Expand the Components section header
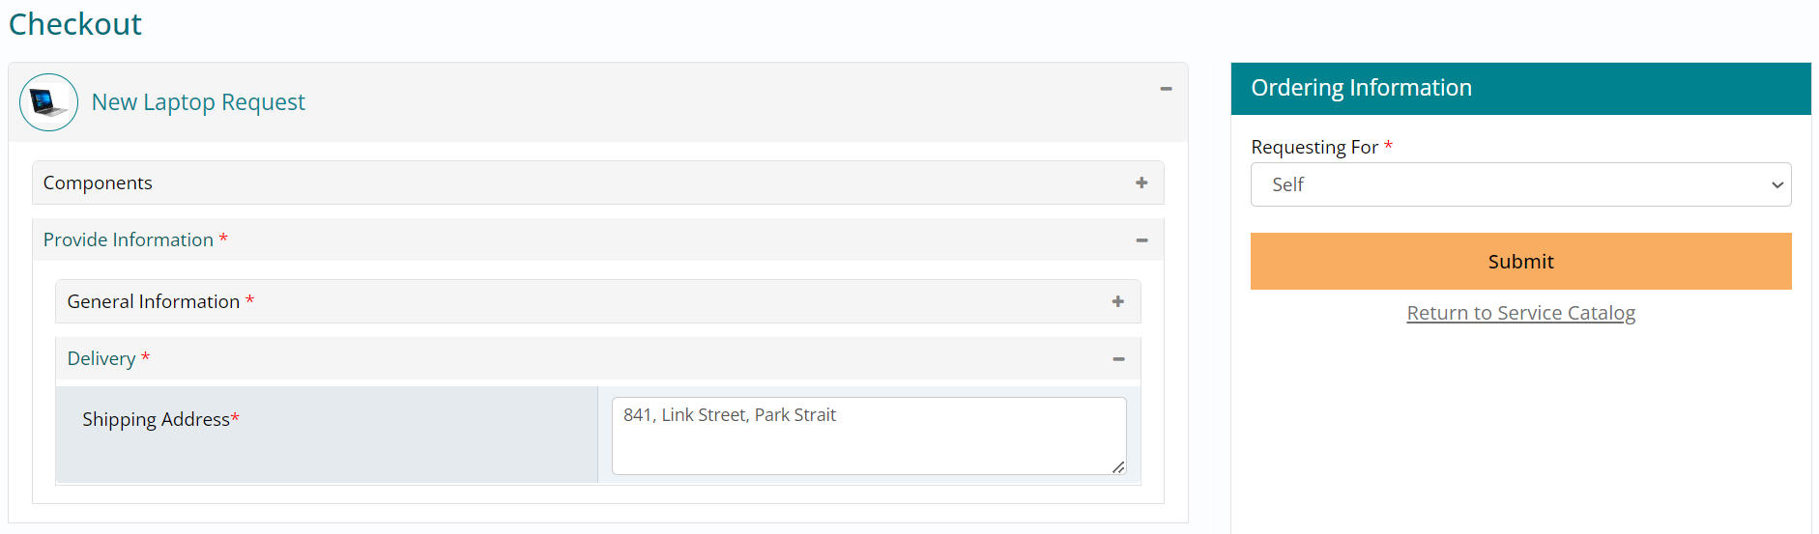Screen dimensions: 1819x534 [98, 183]
